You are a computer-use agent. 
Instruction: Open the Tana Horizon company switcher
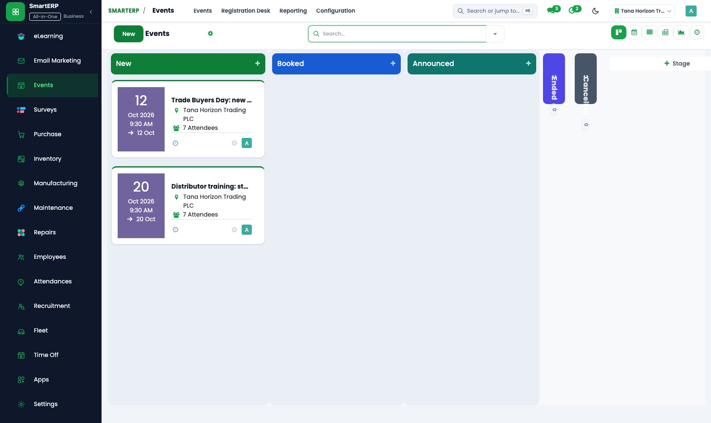(643, 11)
